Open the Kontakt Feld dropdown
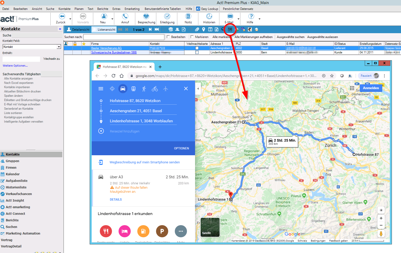 pos(59,47)
